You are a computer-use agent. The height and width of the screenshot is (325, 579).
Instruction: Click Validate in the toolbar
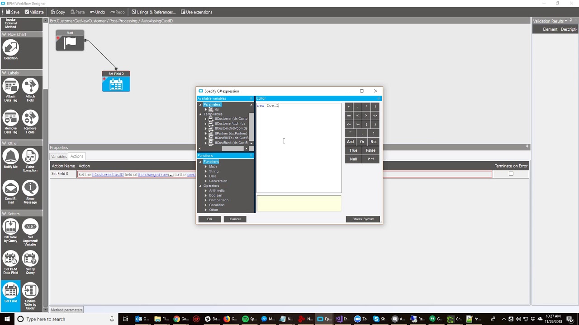34,12
